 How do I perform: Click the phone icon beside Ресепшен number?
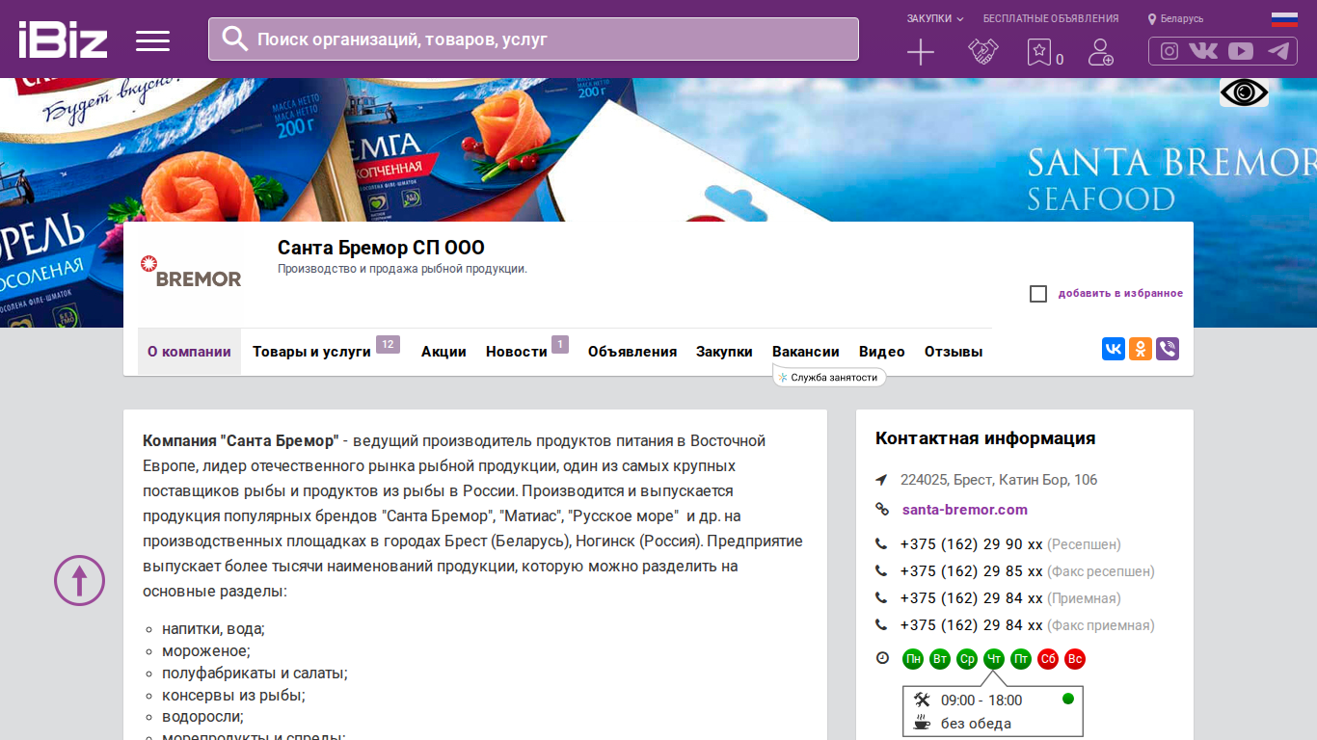881,544
